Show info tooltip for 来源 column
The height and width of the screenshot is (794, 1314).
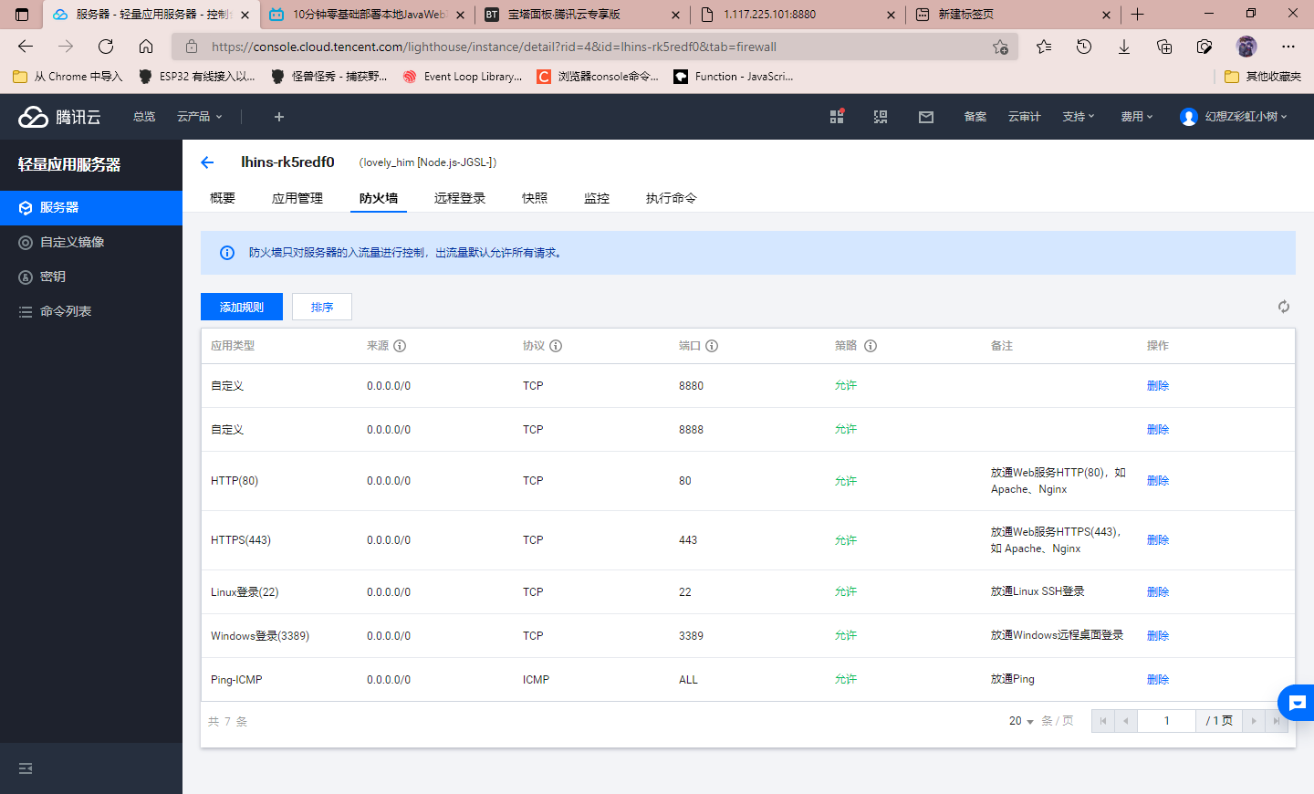(400, 346)
